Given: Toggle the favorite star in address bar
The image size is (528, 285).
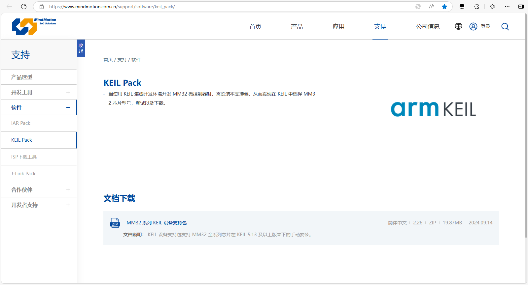Looking at the screenshot, I should point(444,7).
